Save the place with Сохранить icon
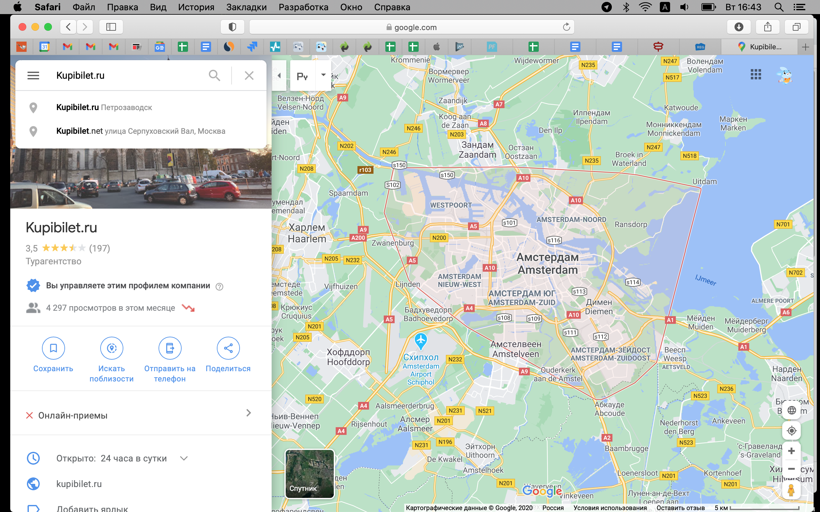 [x=53, y=348]
